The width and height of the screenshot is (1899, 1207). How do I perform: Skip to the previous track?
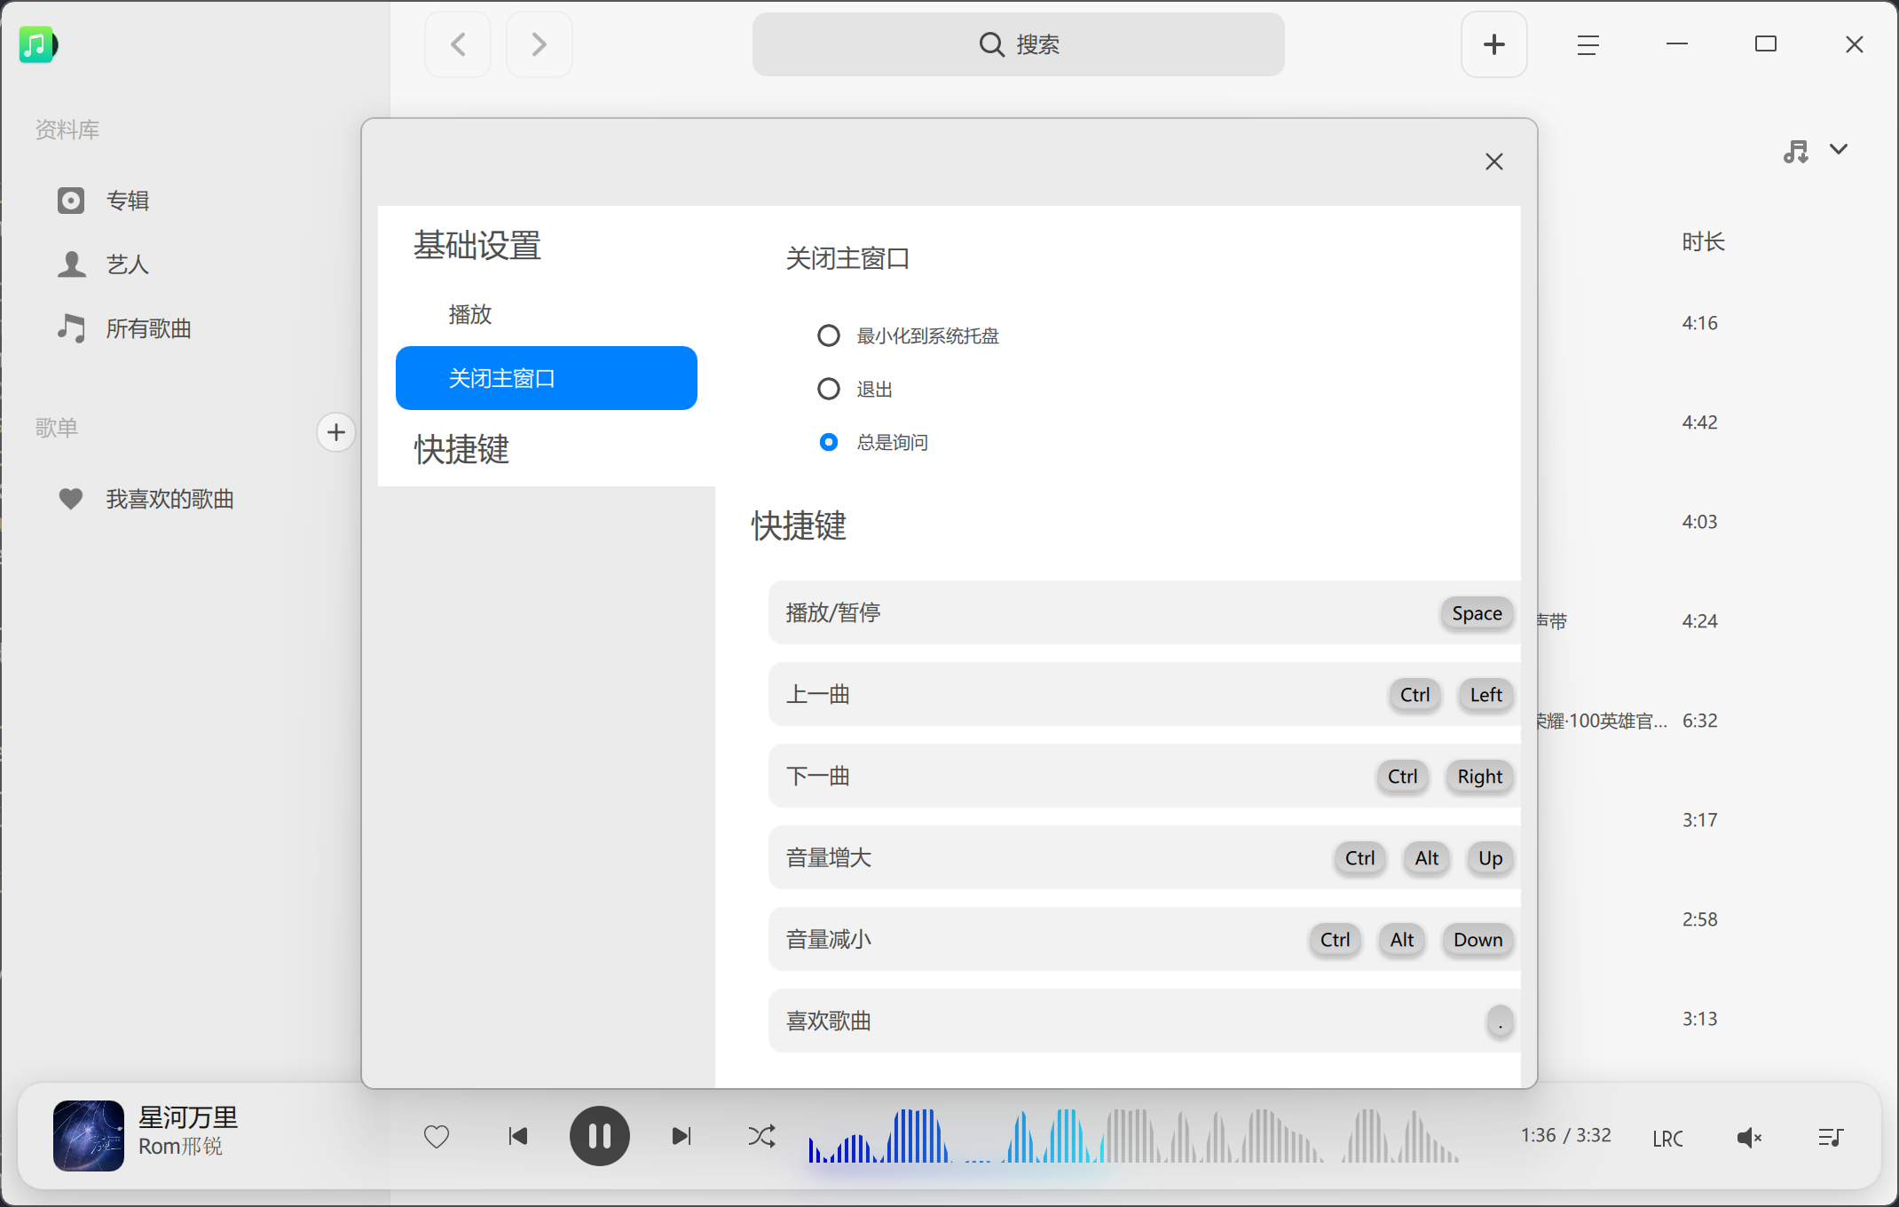tap(518, 1136)
